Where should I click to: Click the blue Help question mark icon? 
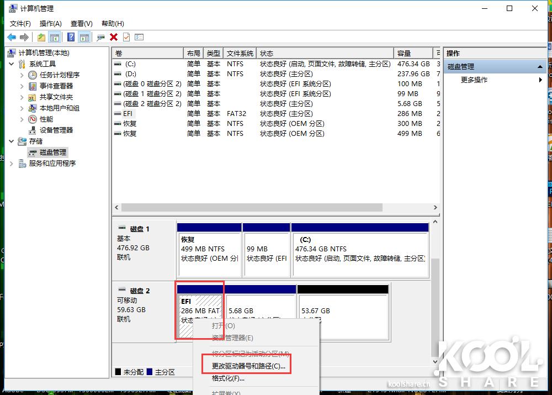pyautogui.click(x=70, y=37)
